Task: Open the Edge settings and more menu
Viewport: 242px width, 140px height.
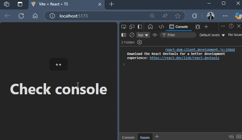Action: (225, 16)
